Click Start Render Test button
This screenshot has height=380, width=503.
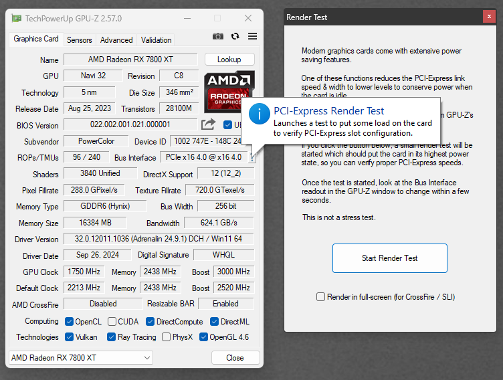390,258
